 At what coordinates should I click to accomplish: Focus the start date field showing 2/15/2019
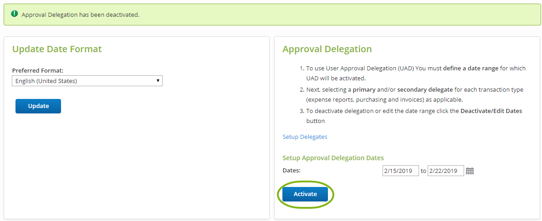point(400,171)
